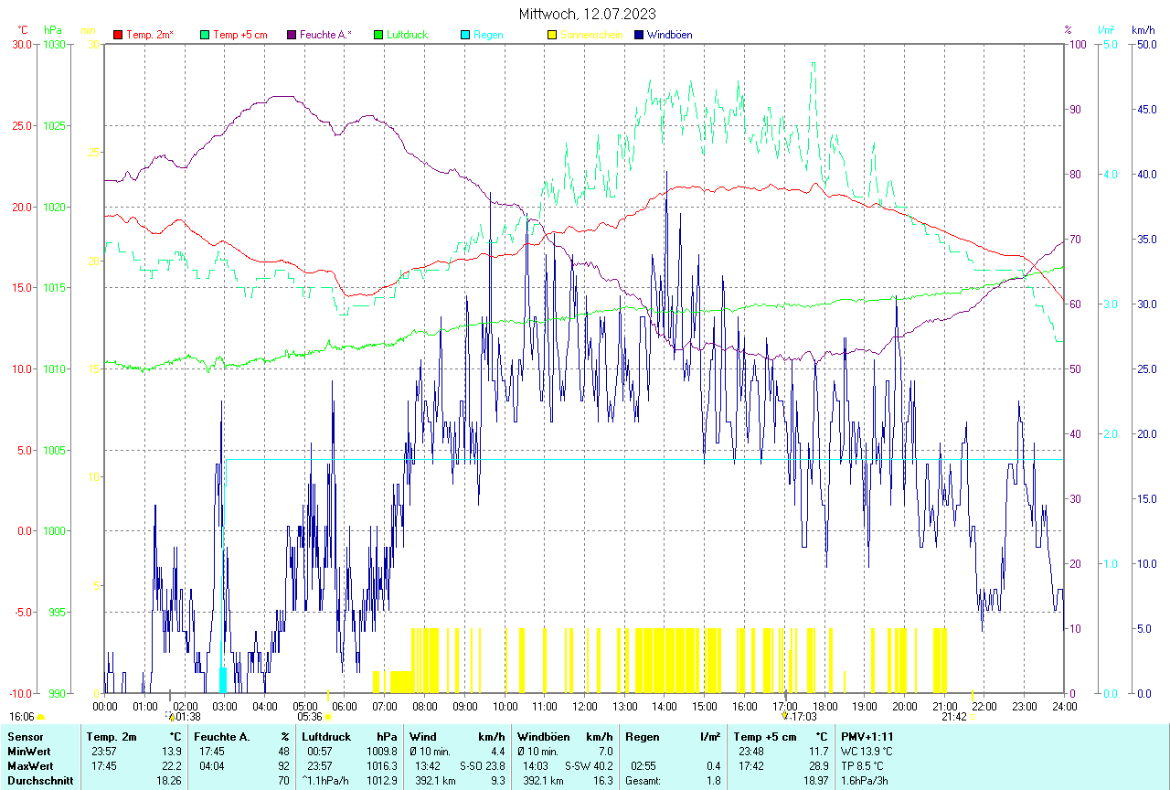
Task: Click the MinWert row label
Action: 29,752
